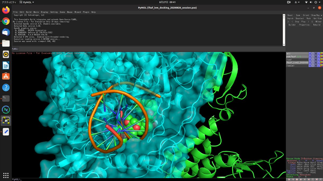Screen dimensions: 323x181
Task: Click the Mouse Mode 3-Button Viewing text
Action: pyautogui.click(x=304, y=158)
